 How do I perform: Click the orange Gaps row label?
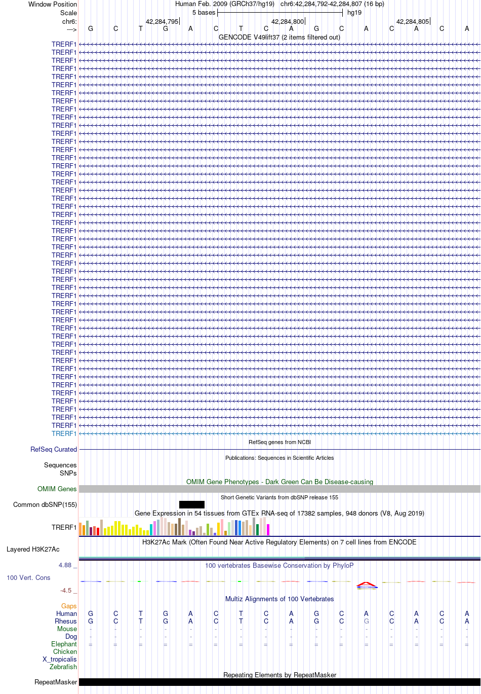tap(69, 606)
